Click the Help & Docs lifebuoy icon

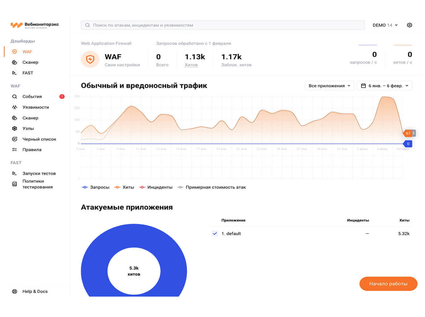[14, 291]
